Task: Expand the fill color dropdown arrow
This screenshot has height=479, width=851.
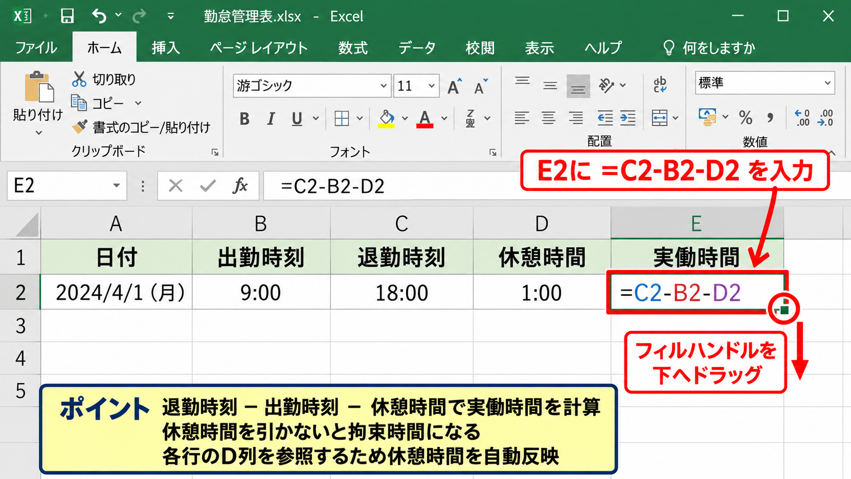Action: coord(405,119)
